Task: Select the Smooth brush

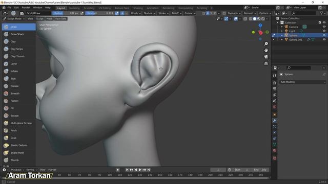Action: [x=18, y=94]
